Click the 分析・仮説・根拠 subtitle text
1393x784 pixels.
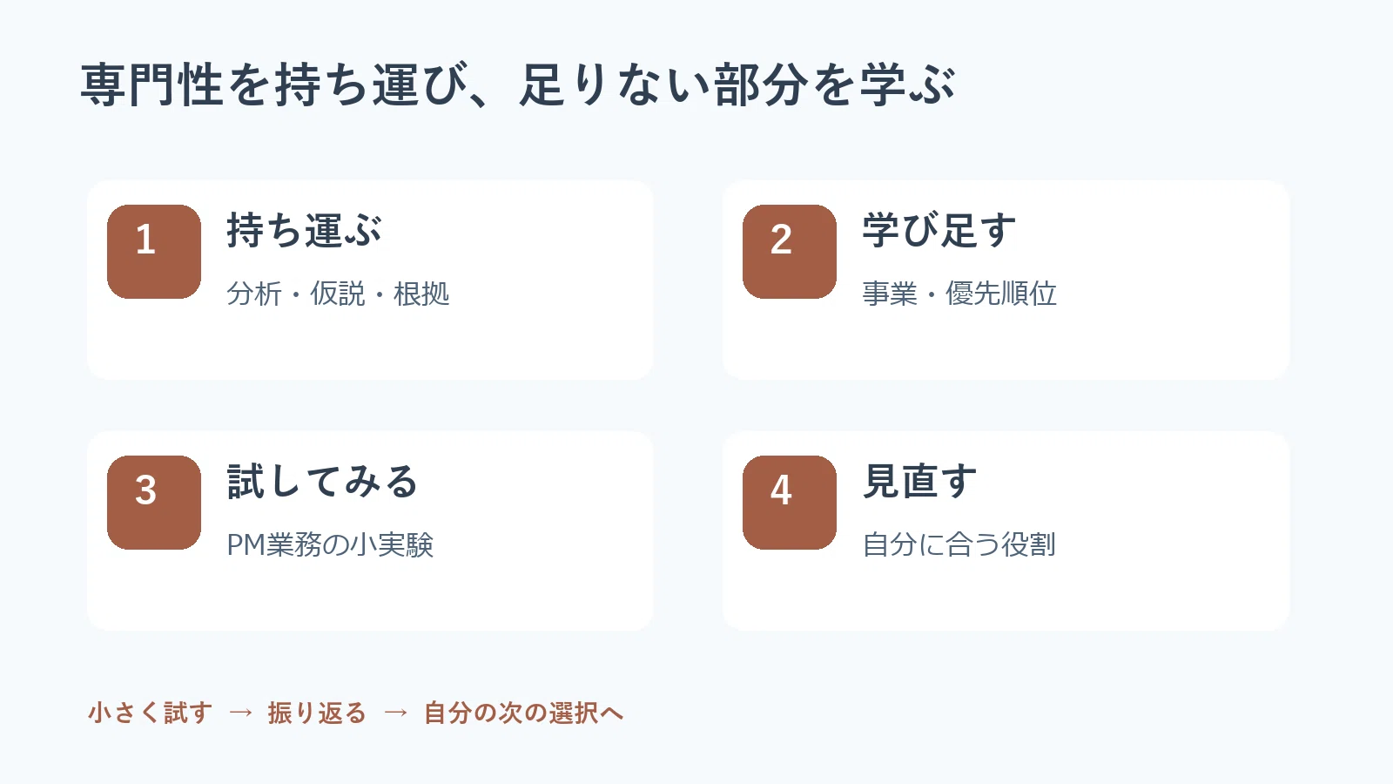[x=338, y=294]
